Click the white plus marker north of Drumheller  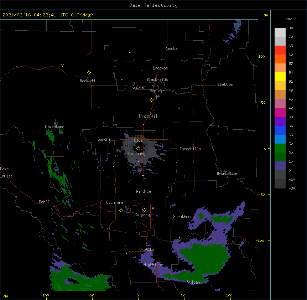pyautogui.click(x=218, y=134)
